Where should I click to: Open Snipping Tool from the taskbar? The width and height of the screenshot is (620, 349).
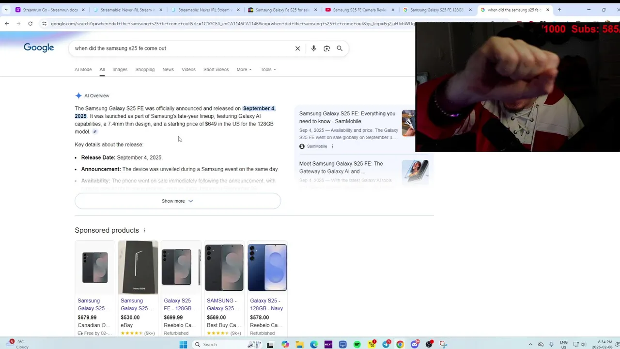443,345
